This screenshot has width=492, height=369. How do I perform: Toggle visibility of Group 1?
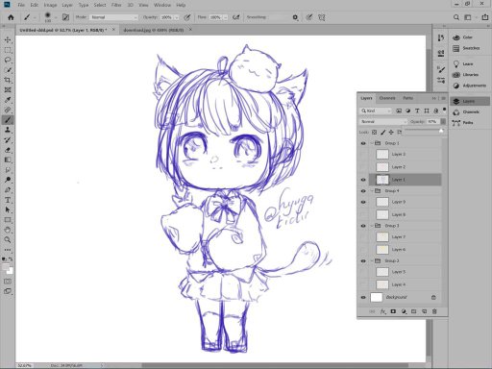363,143
